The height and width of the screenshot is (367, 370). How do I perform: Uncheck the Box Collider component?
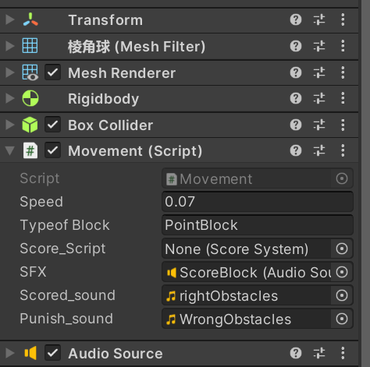[x=52, y=125]
